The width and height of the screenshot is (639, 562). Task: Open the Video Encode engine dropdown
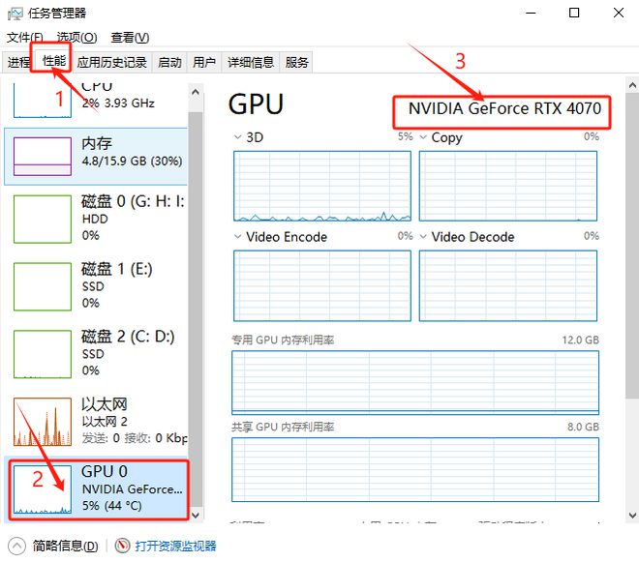pos(237,237)
